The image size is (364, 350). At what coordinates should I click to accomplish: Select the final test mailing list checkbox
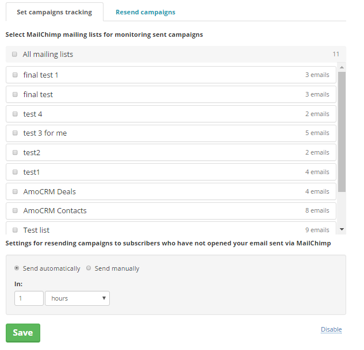(x=15, y=94)
